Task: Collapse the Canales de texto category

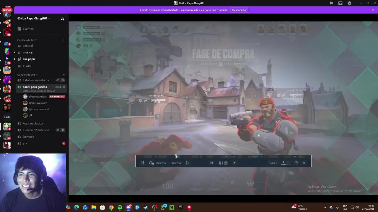Action: [29, 40]
